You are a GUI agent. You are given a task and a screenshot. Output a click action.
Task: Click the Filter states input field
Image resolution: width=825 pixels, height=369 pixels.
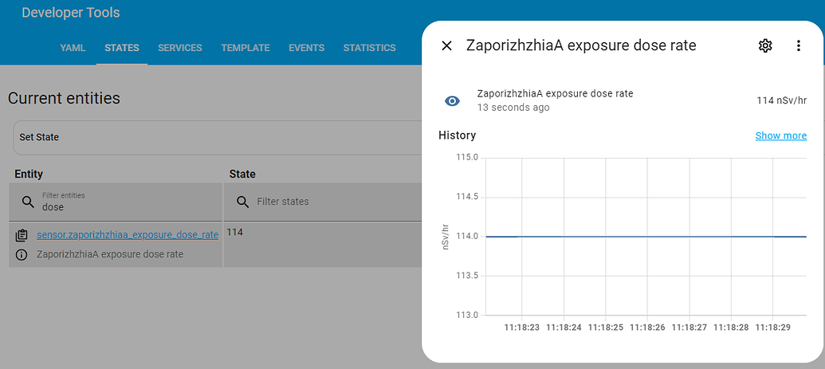[x=335, y=202]
